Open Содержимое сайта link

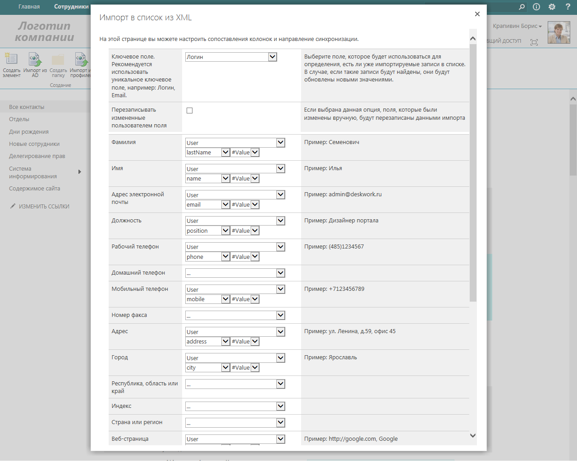click(34, 189)
